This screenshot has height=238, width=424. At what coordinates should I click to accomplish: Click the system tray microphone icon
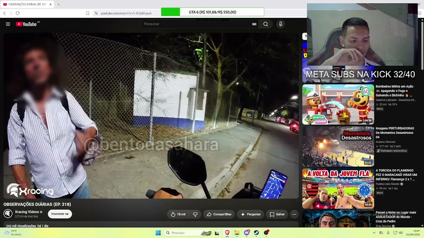tap(388, 233)
